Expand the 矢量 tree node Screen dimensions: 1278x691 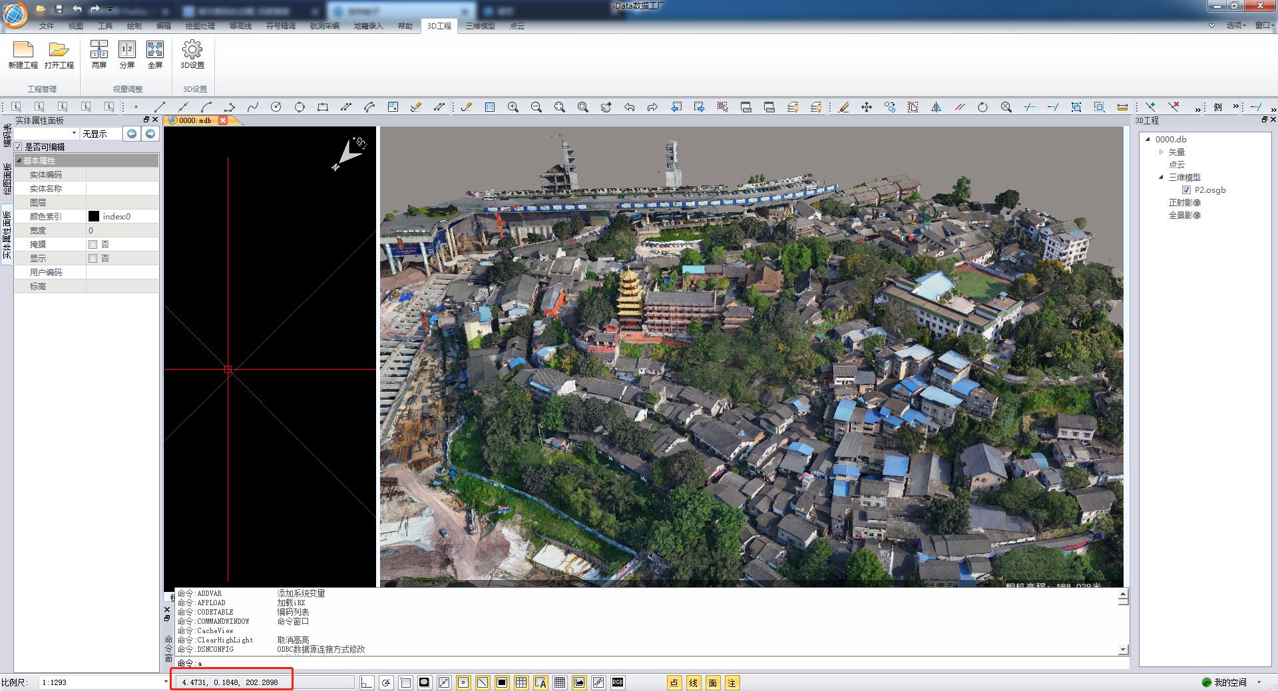pos(1162,152)
